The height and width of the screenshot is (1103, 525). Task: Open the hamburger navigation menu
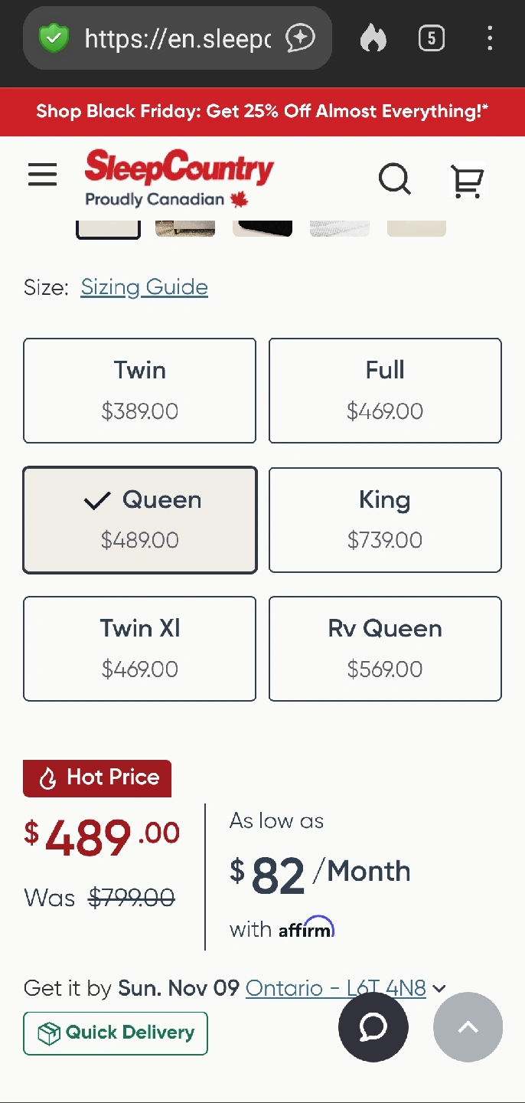coord(43,175)
